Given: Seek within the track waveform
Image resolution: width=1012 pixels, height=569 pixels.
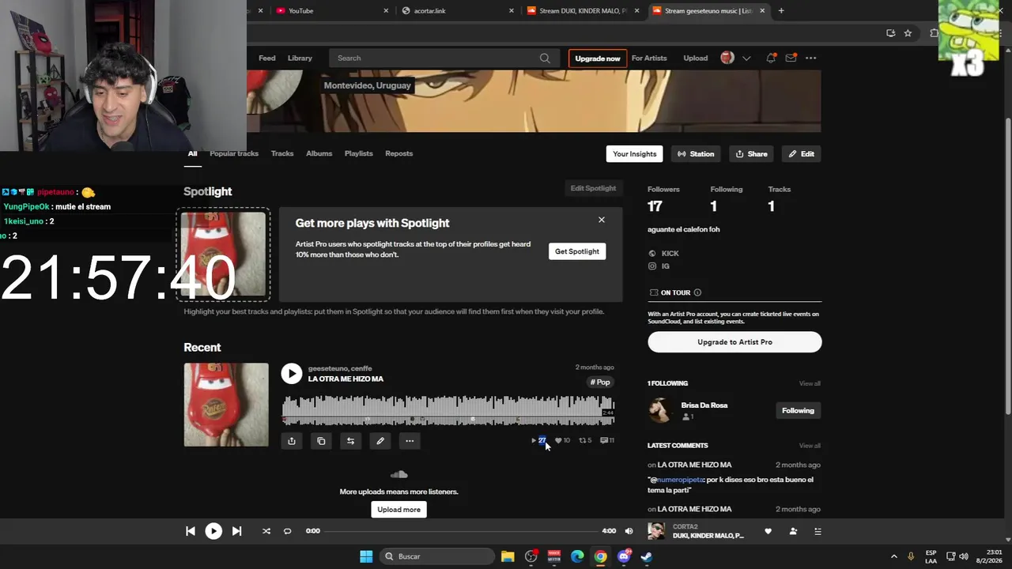Looking at the screenshot, I should pyautogui.click(x=448, y=410).
